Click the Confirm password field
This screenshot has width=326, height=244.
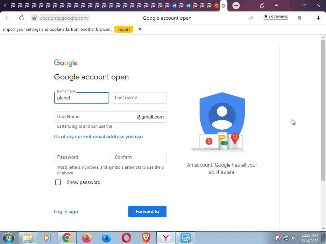(139, 158)
